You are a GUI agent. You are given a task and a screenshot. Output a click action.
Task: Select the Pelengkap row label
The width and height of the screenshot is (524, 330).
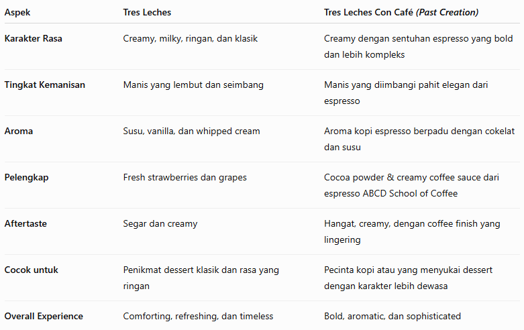(x=26, y=177)
